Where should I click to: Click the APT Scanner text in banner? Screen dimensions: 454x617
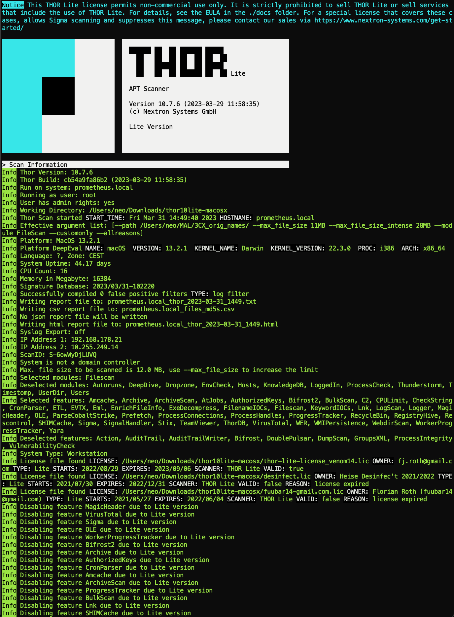[x=149, y=89]
